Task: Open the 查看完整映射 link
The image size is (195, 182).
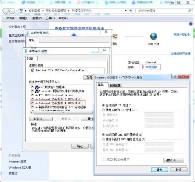Action: click(182, 35)
